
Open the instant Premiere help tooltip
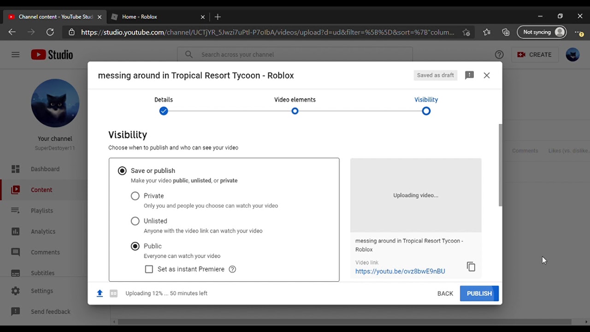232,269
